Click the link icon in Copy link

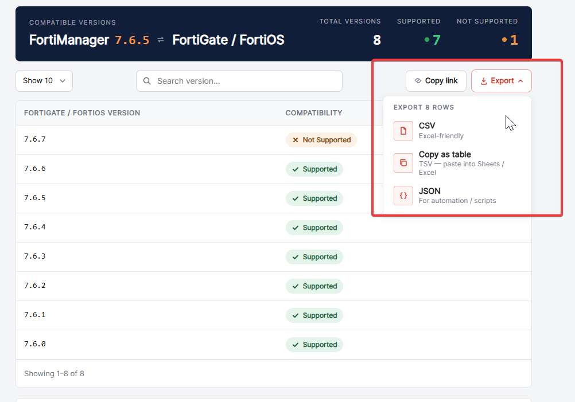418,81
